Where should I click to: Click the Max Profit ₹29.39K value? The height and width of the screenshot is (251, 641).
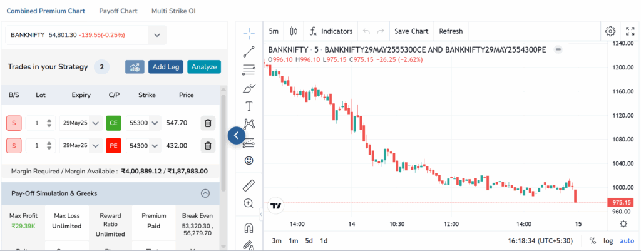[22, 226]
